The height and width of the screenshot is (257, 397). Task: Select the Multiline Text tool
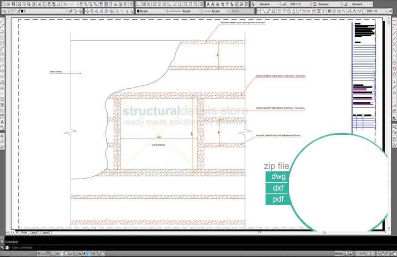(2, 121)
